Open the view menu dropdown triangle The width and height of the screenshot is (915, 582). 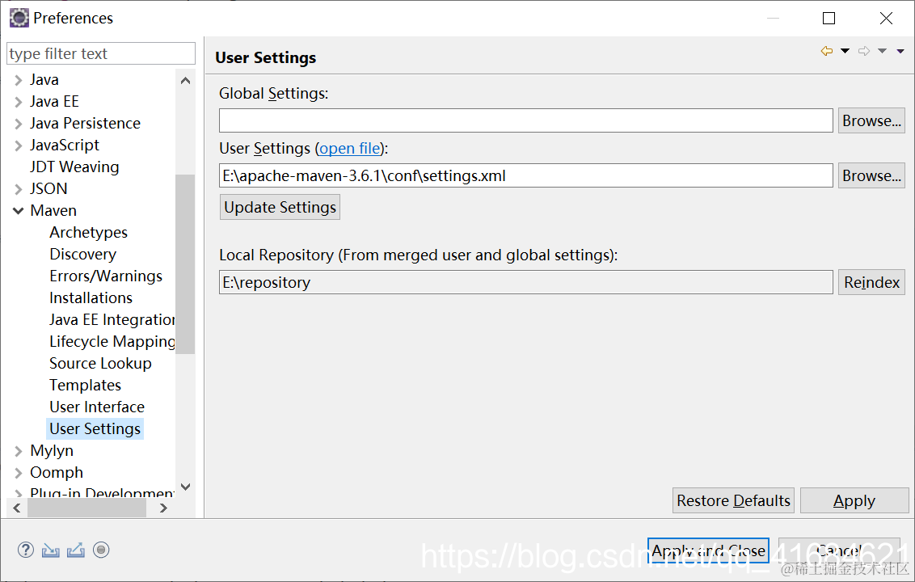coord(900,52)
